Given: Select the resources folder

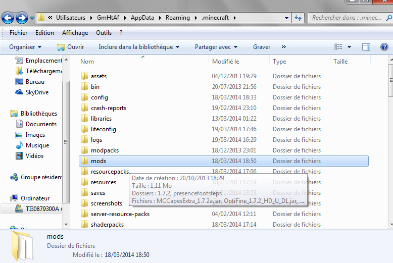Looking at the screenshot, I should click(104, 182).
